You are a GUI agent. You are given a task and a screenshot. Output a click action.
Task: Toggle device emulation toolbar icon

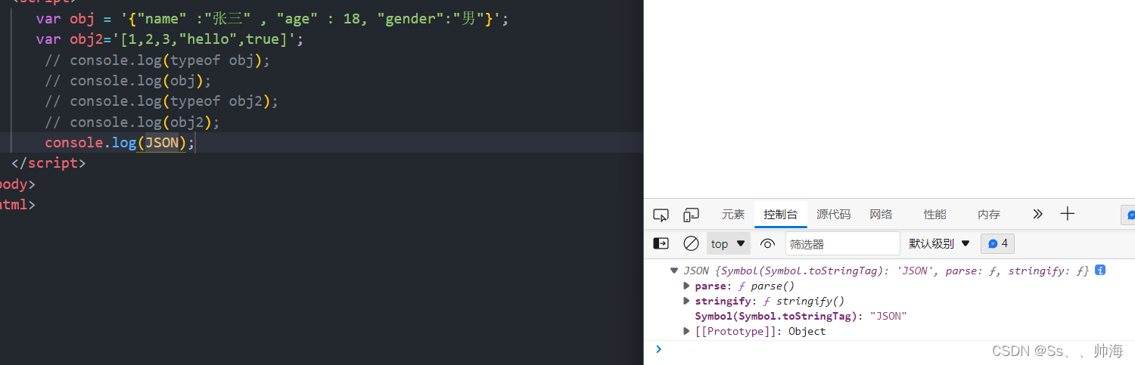[x=691, y=215]
